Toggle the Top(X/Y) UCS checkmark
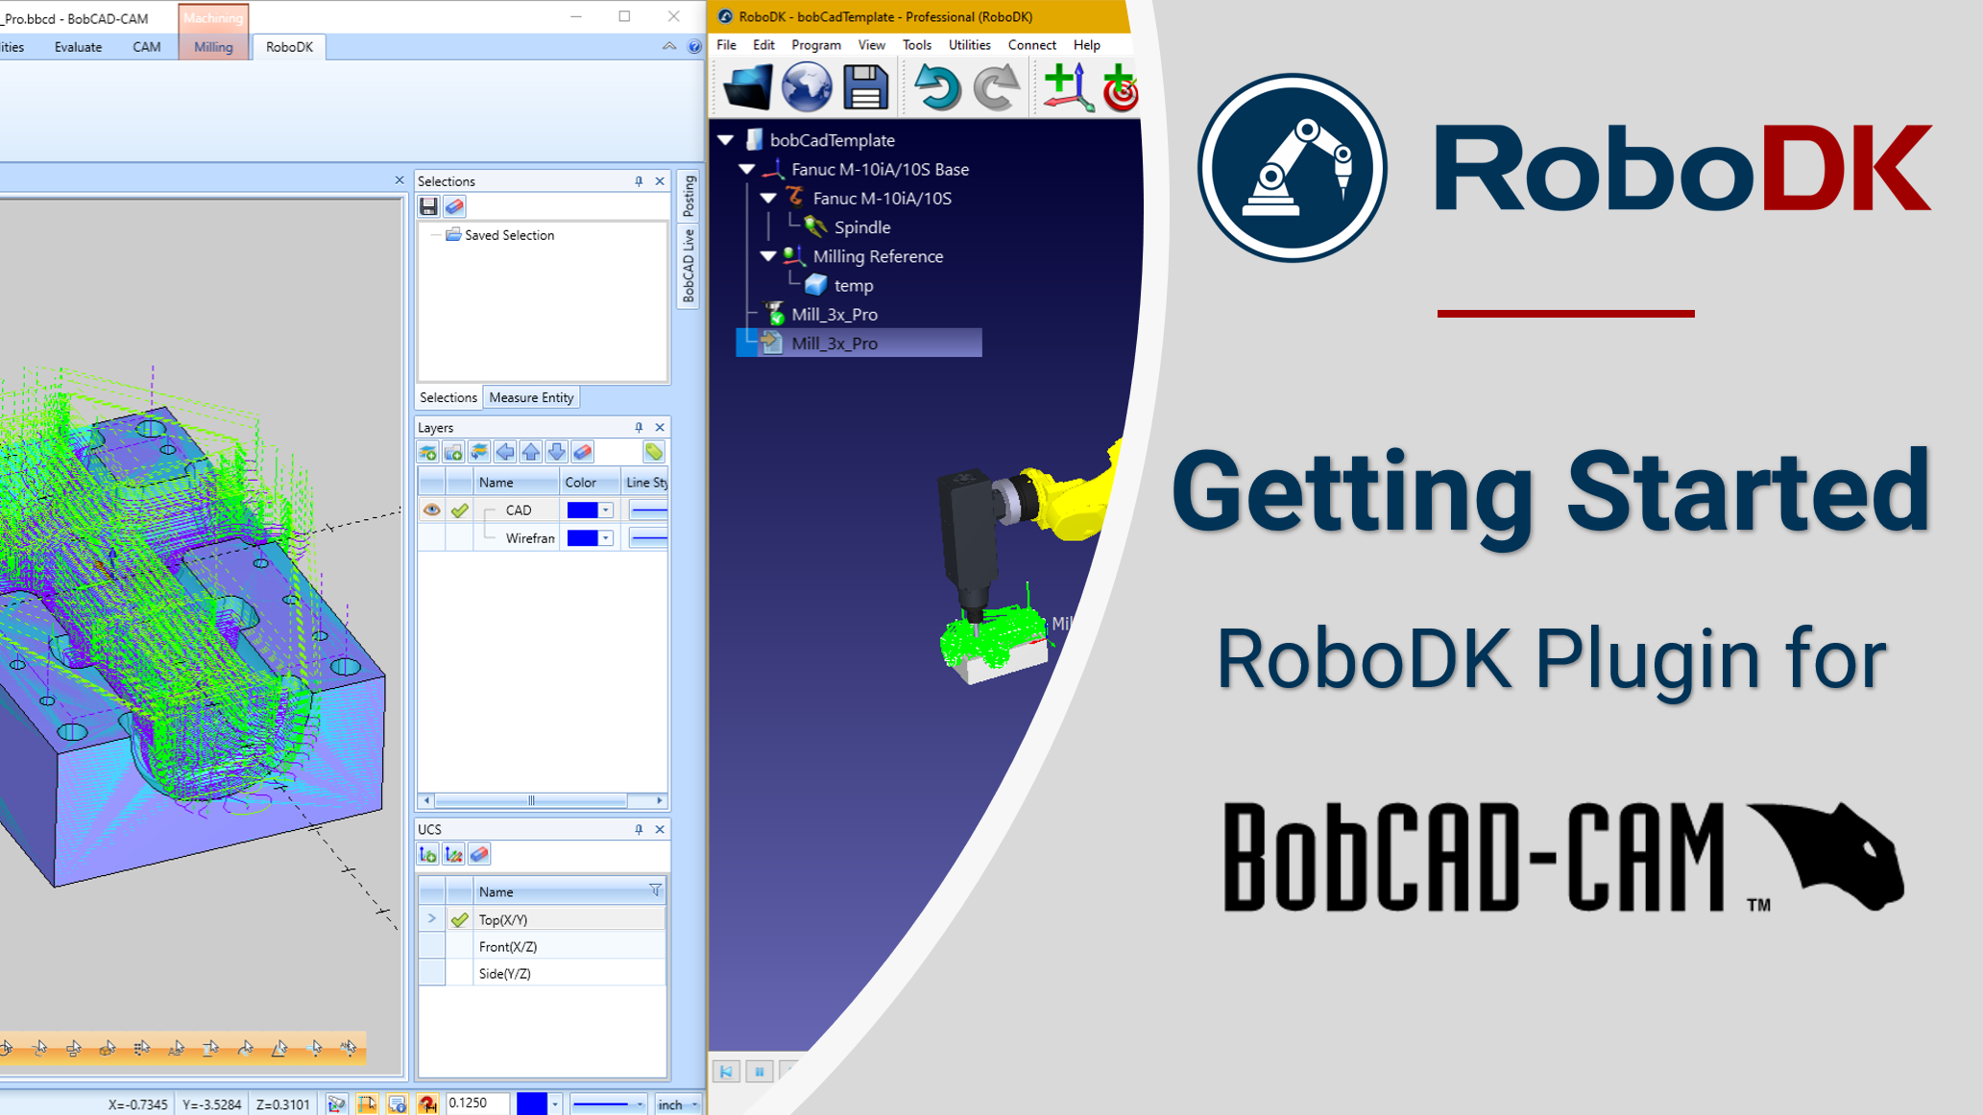The width and height of the screenshot is (1983, 1115). 460,919
